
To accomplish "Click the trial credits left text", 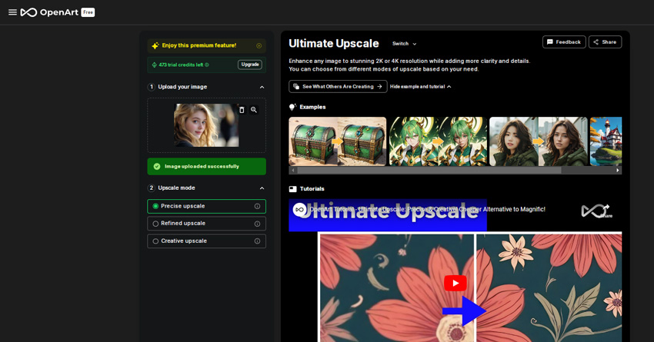I will [x=181, y=65].
